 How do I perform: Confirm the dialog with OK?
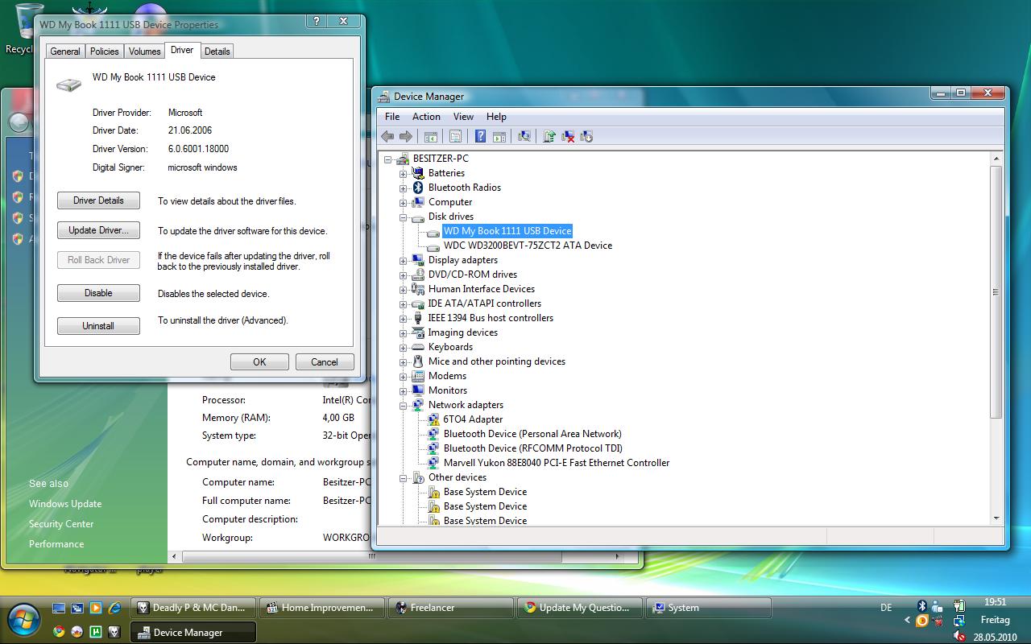point(259,362)
